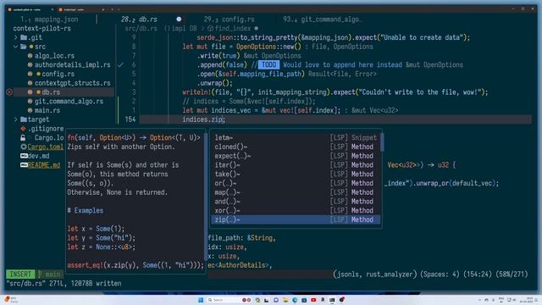Choose the take()~ completion item
This screenshot has height=305, width=542.
(x=296, y=174)
